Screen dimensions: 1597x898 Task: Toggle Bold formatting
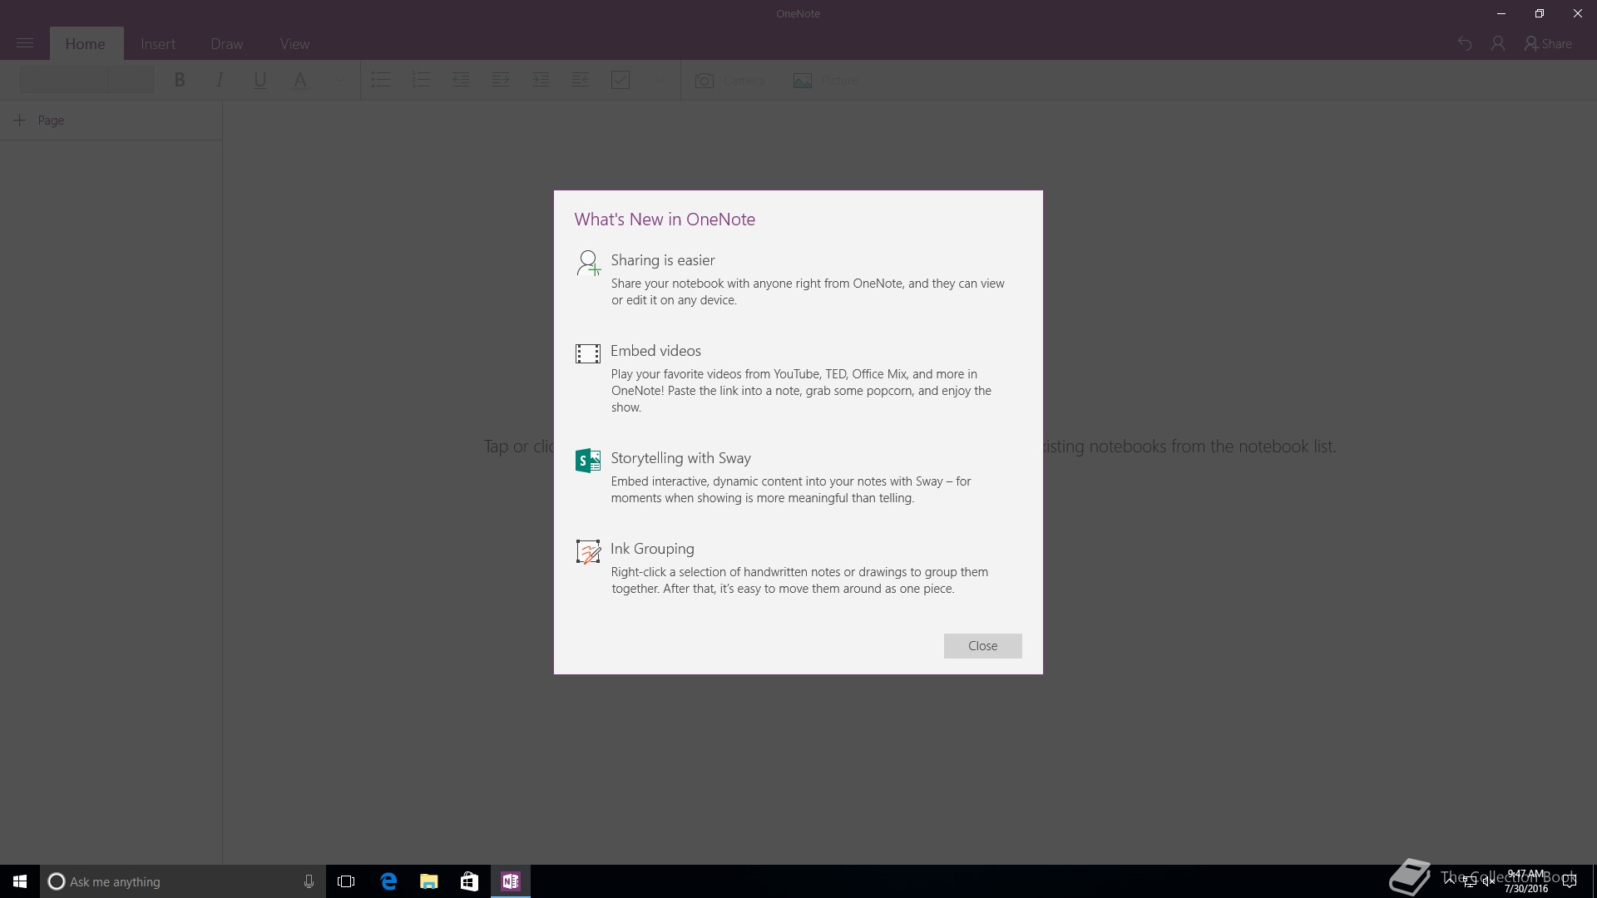tap(180, 81)
